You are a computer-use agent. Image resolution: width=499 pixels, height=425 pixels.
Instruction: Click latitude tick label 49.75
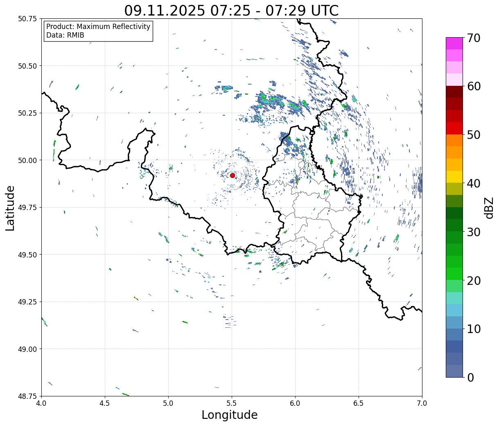click(27, 208)
